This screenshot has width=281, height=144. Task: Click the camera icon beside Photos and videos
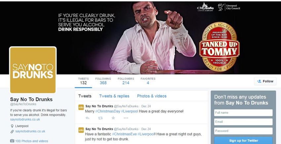coord(12,141)
